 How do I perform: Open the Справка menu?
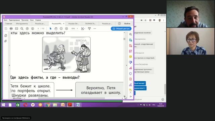[38, 20]
